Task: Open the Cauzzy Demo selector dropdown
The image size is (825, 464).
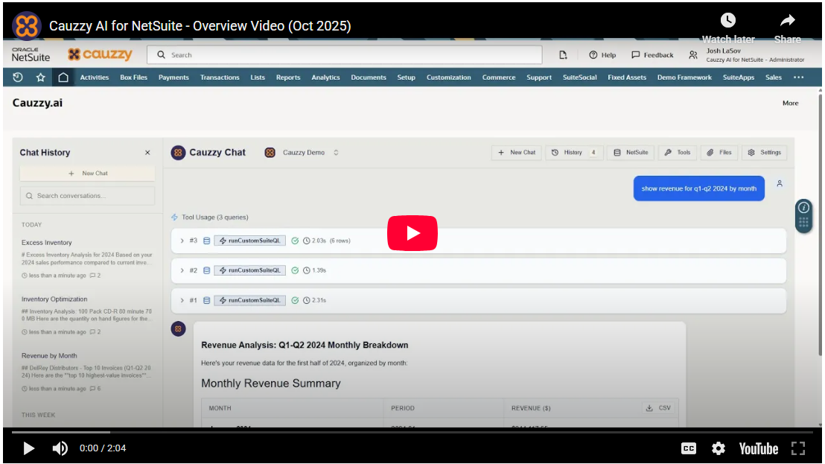Action: click(302, 153)
